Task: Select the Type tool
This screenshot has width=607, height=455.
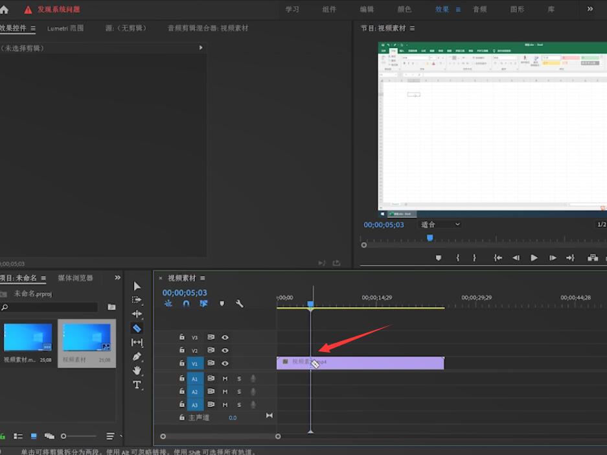Action: (137, 384)
